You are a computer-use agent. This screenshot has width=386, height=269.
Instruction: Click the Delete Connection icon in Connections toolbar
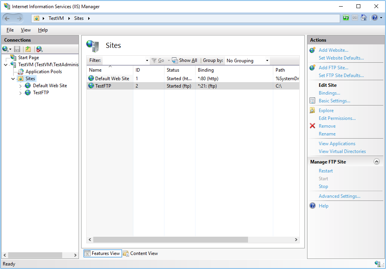(x=39, y=49)
